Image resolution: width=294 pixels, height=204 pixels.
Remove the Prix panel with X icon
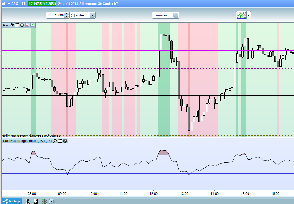22,25
